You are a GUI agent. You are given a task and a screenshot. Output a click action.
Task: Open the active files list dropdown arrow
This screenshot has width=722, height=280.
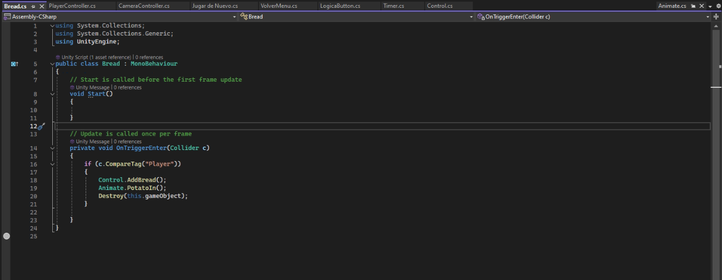(x=710, y=6)
